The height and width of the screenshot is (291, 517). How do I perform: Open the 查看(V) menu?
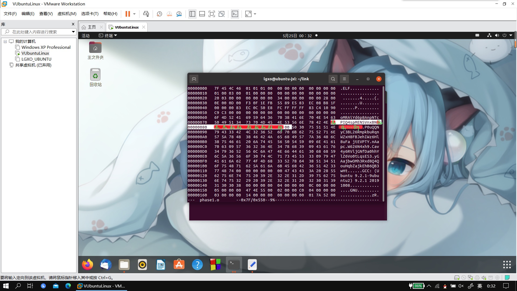click(46, 14)
